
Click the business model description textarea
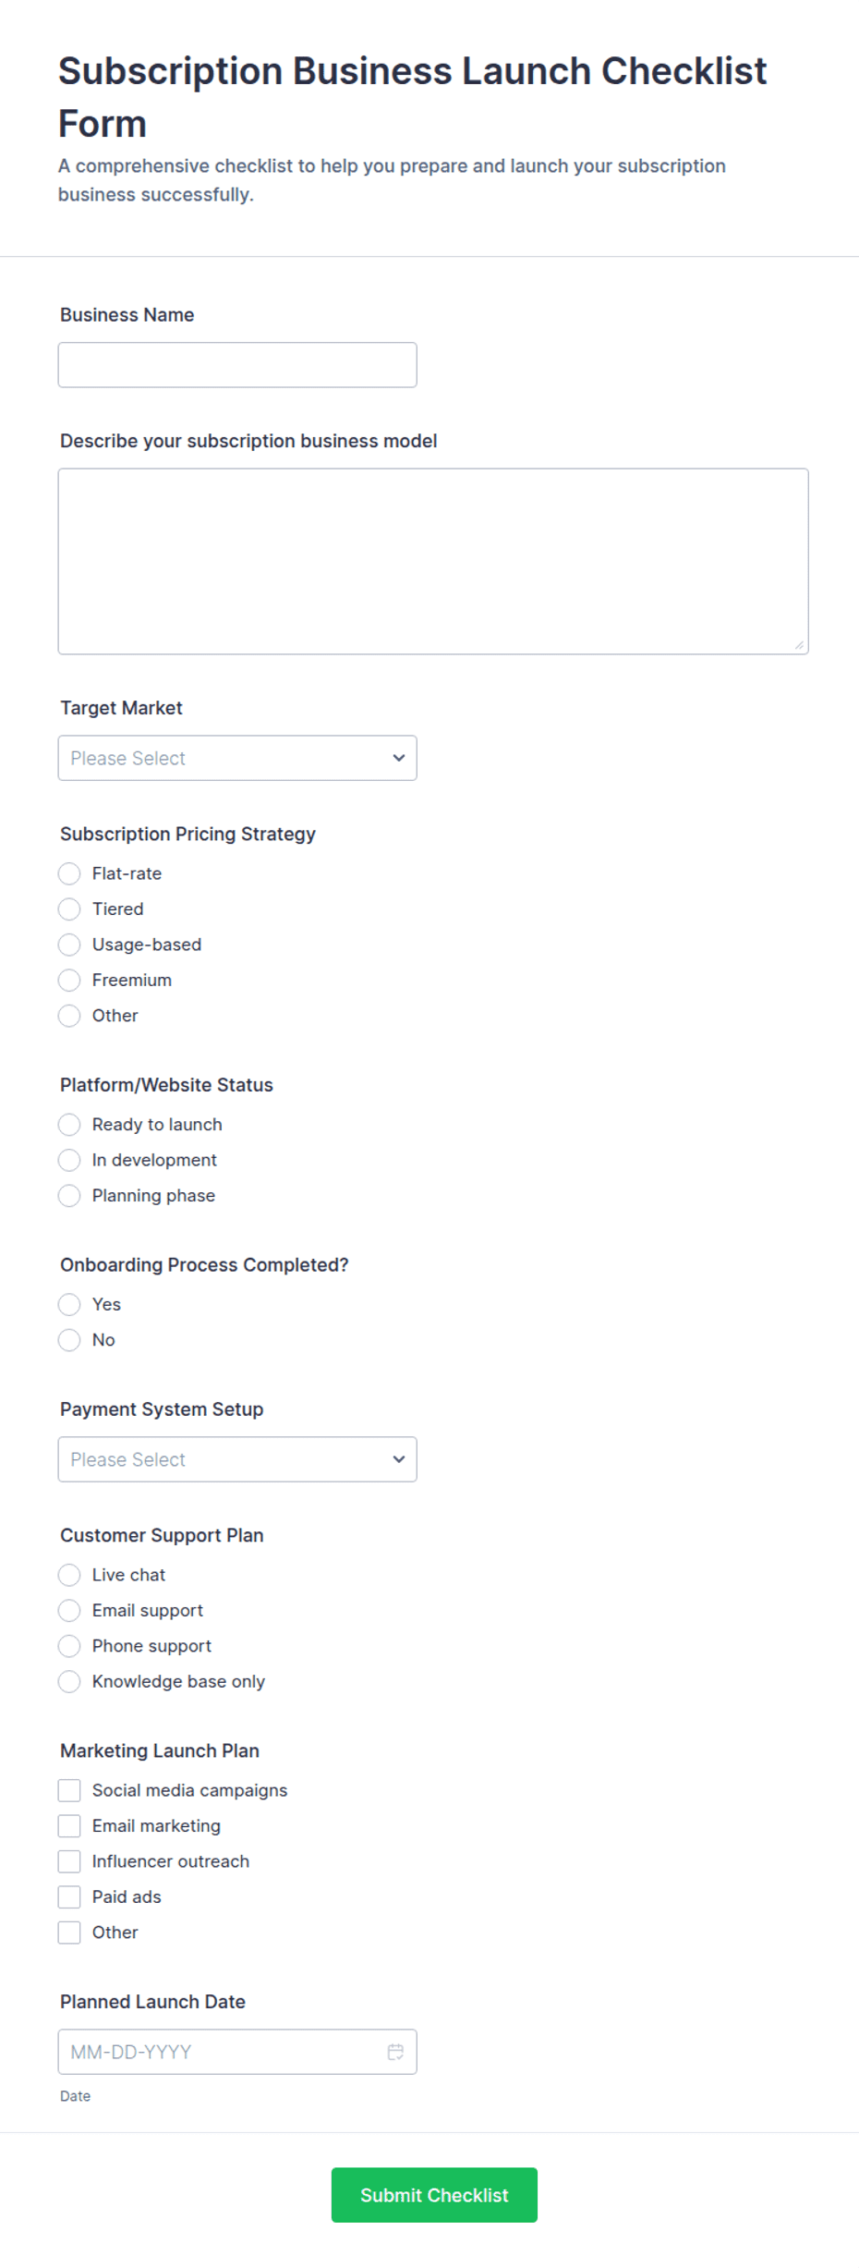click(x=433, y=561)
